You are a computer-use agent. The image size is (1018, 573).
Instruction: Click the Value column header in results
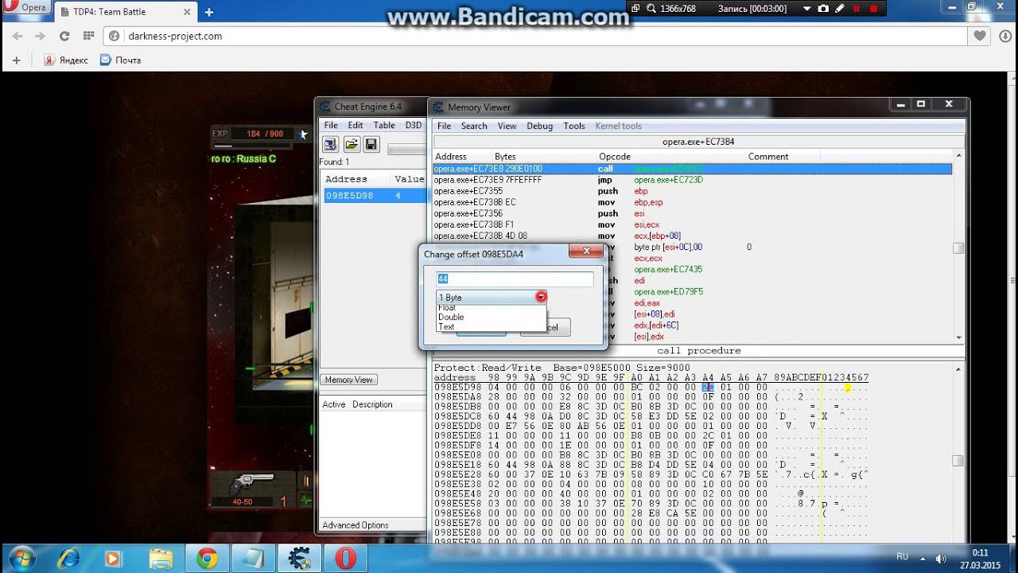pyautogui.click(x=409, y=179)
